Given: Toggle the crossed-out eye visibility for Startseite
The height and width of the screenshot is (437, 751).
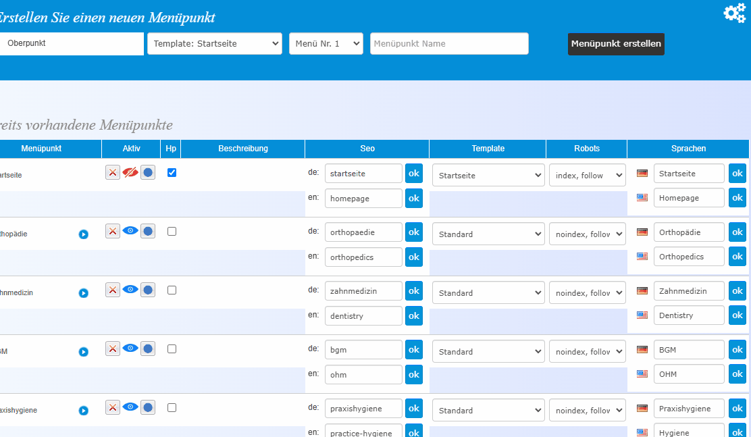Looking at the screenshot, I should 130,172.
